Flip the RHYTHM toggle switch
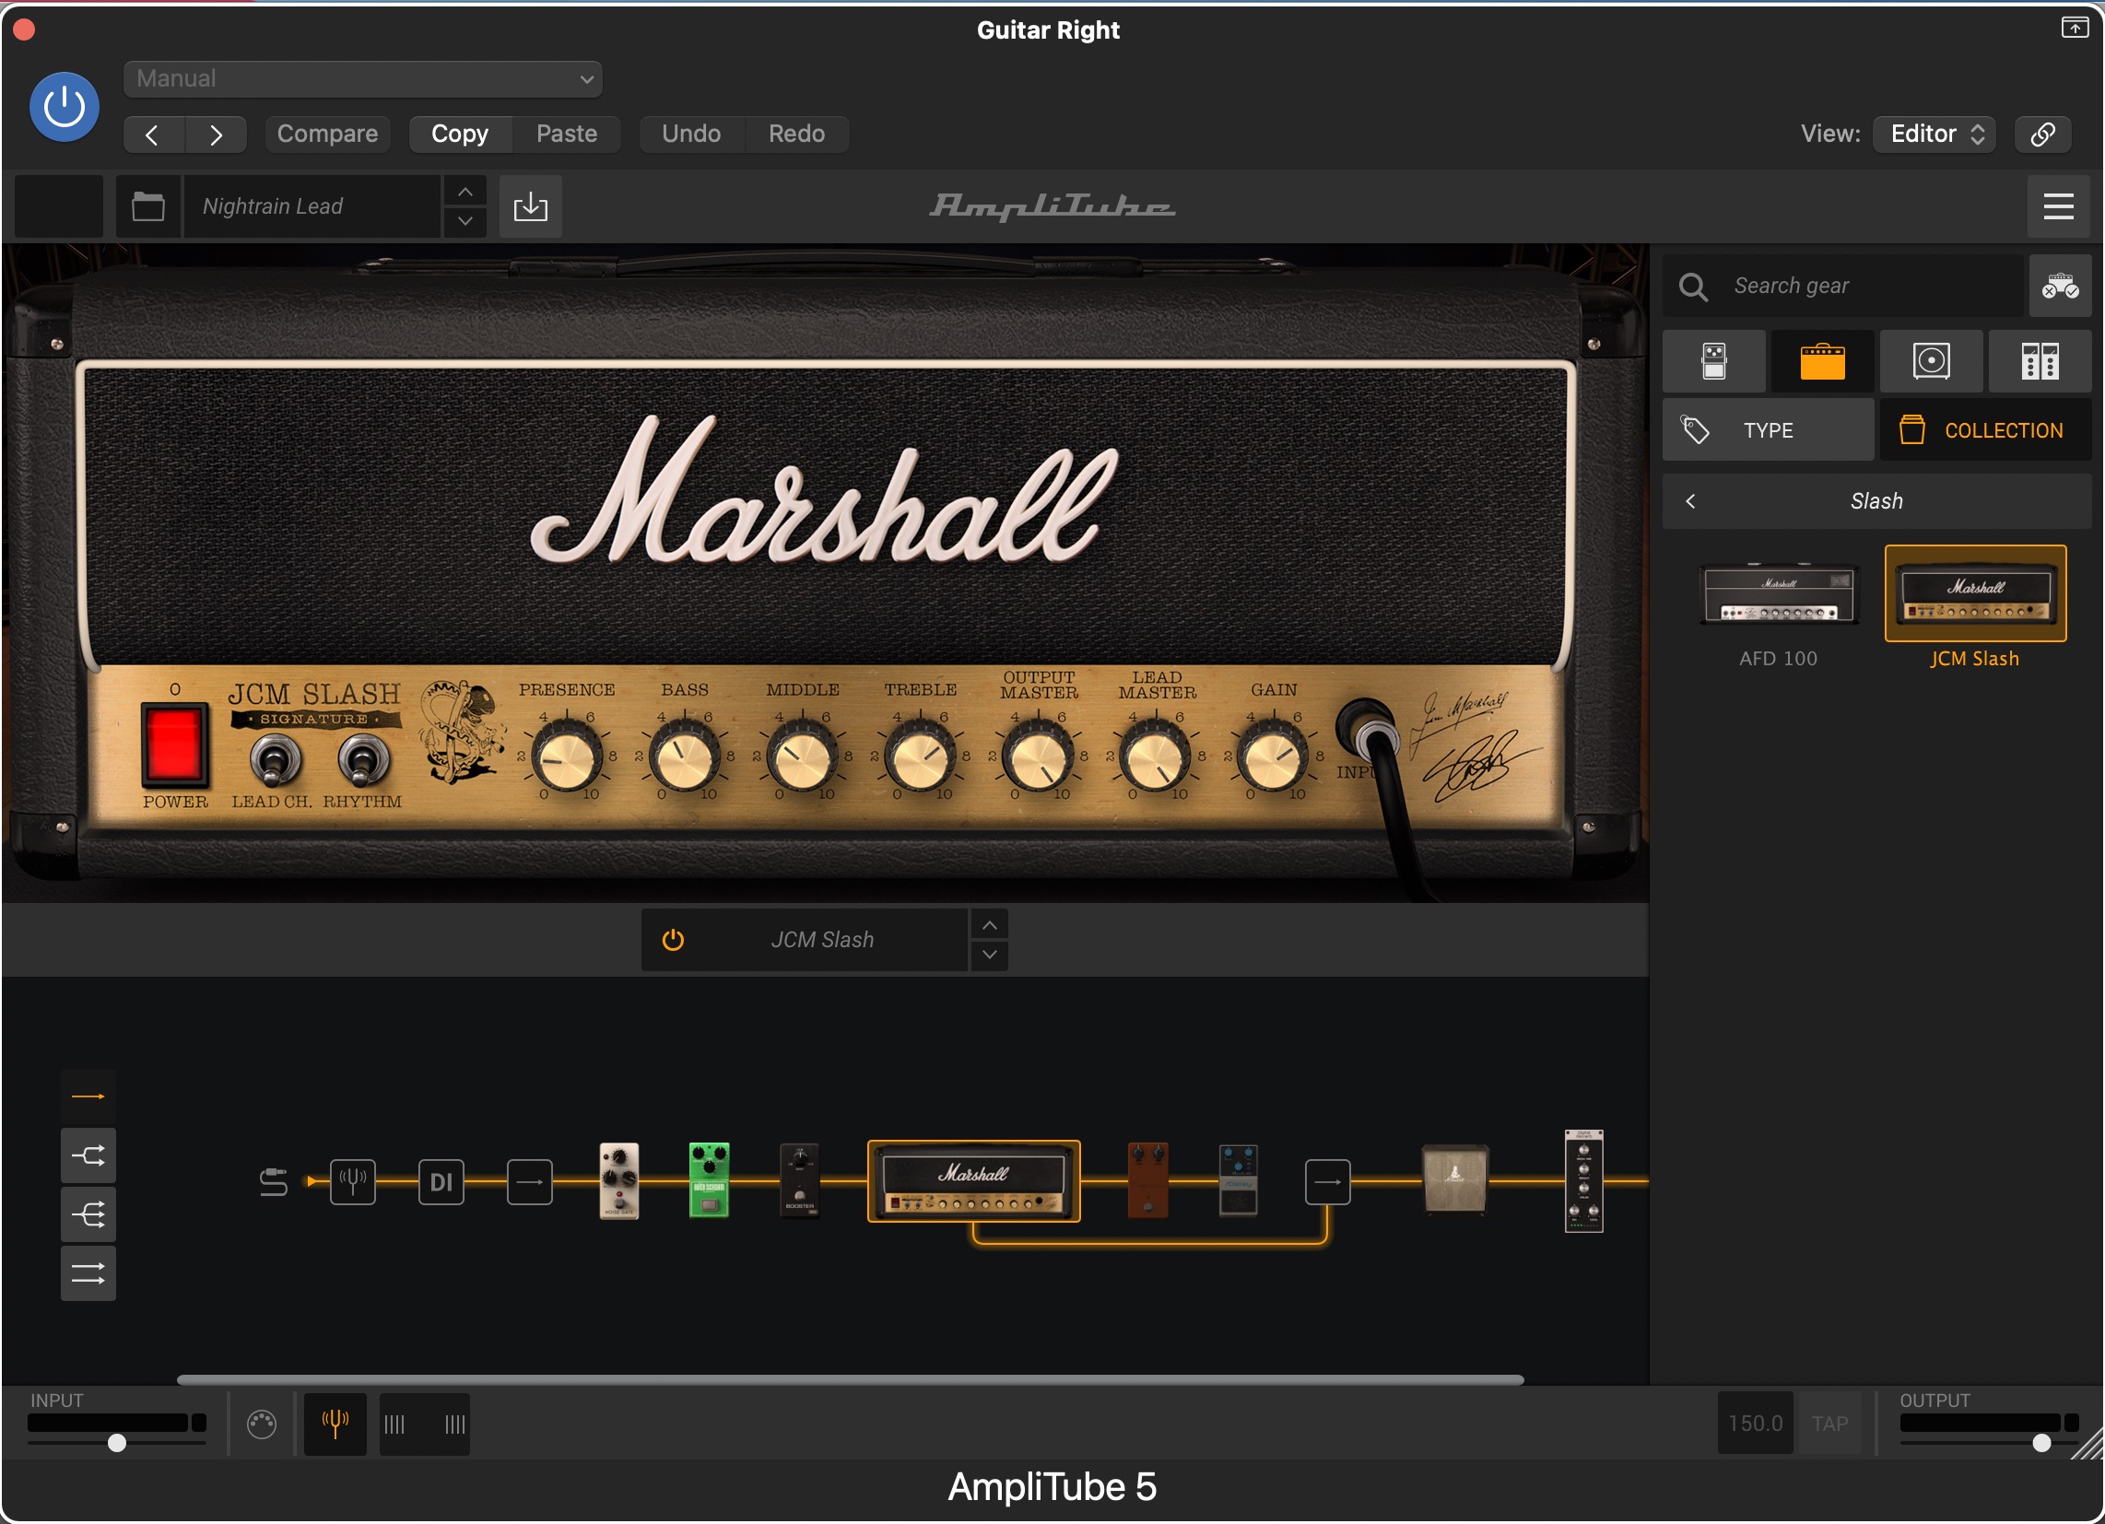Image resolution: width=2105 pixels, height=1524 pixels. (363, 761)
